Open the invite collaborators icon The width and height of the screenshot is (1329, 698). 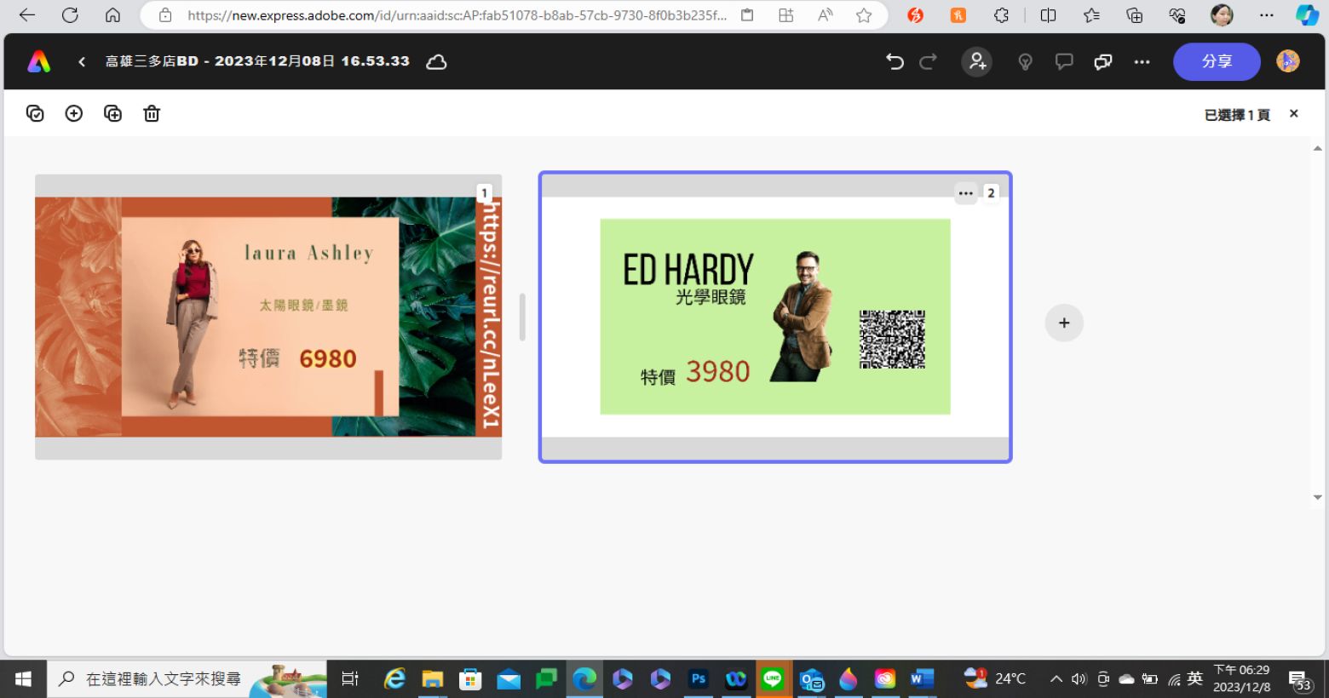tap(977, 61)
